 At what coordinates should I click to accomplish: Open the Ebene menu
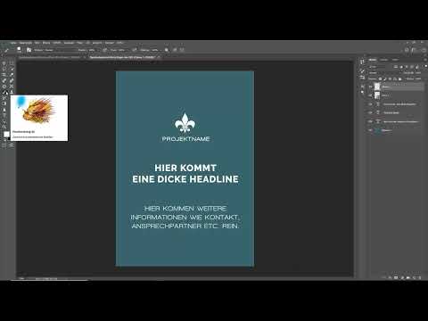[46, 43]
